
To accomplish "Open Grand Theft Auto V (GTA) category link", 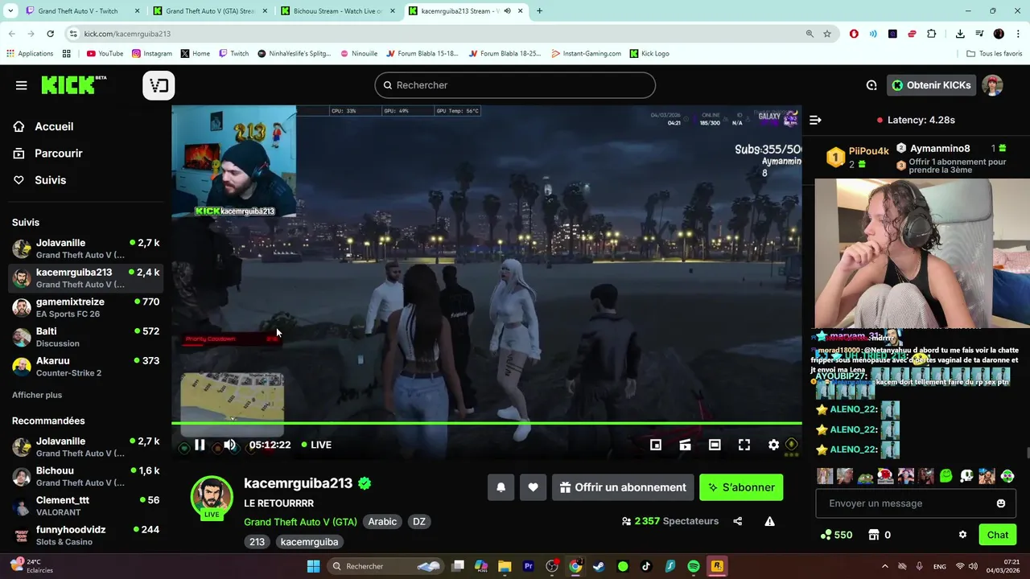I will pos(300,521).
